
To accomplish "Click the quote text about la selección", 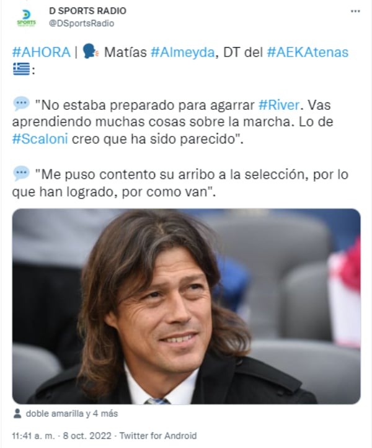I will [x=180, y=183].
